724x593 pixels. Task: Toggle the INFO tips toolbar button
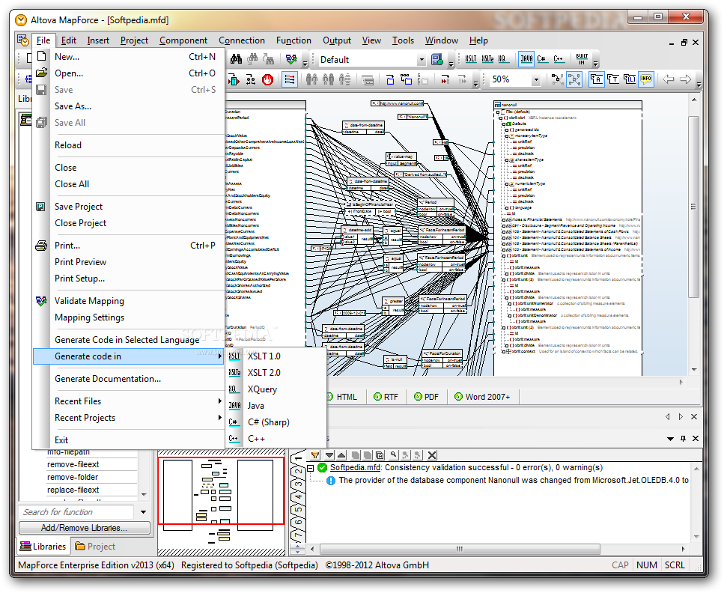point(646,79)
